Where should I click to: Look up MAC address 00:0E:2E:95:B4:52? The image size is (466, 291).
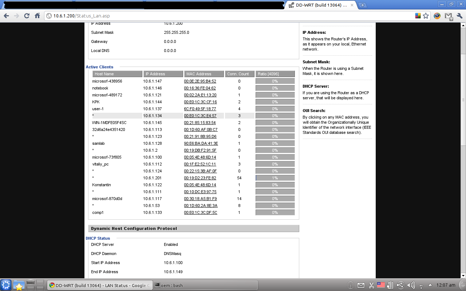coord(200,81)
